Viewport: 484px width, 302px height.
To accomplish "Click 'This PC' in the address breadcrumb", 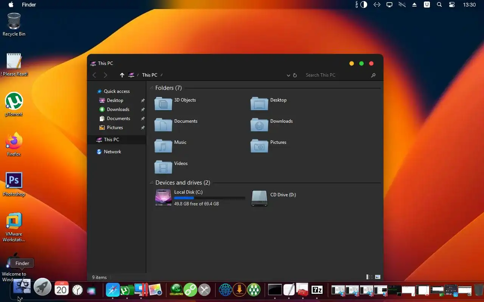I will [150, 75].
